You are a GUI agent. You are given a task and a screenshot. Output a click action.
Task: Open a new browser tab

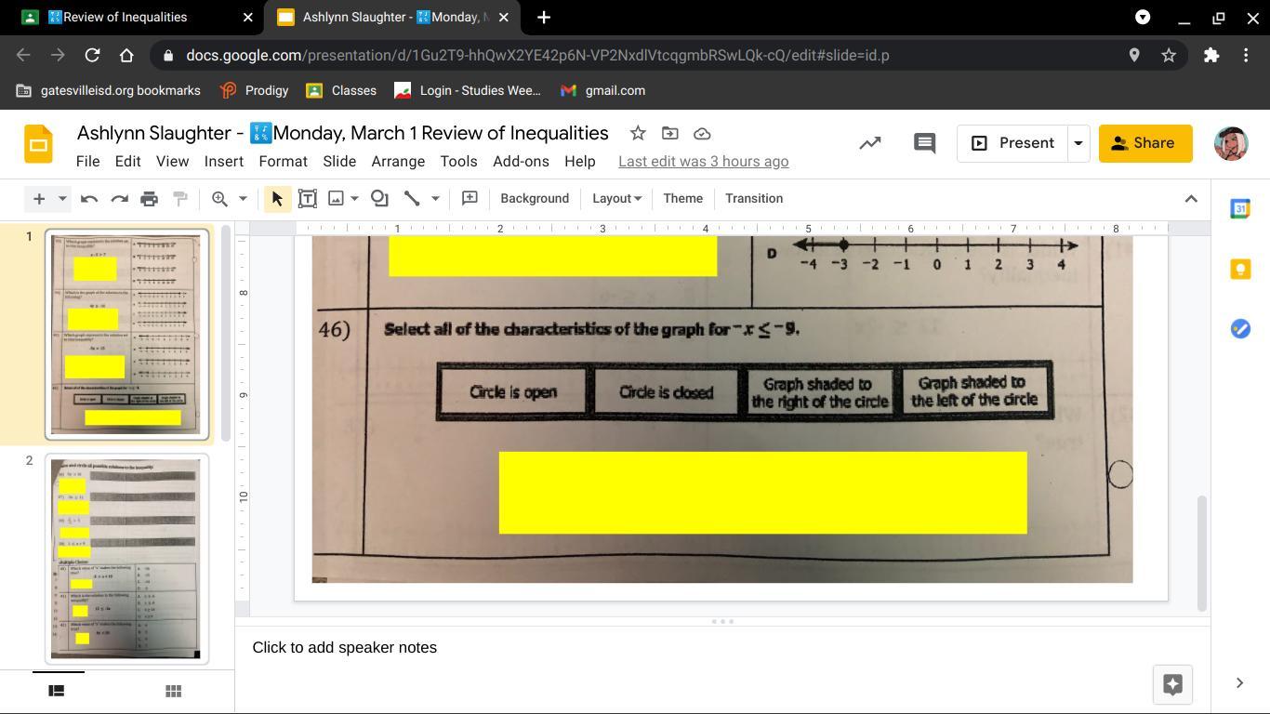(544, 18)
